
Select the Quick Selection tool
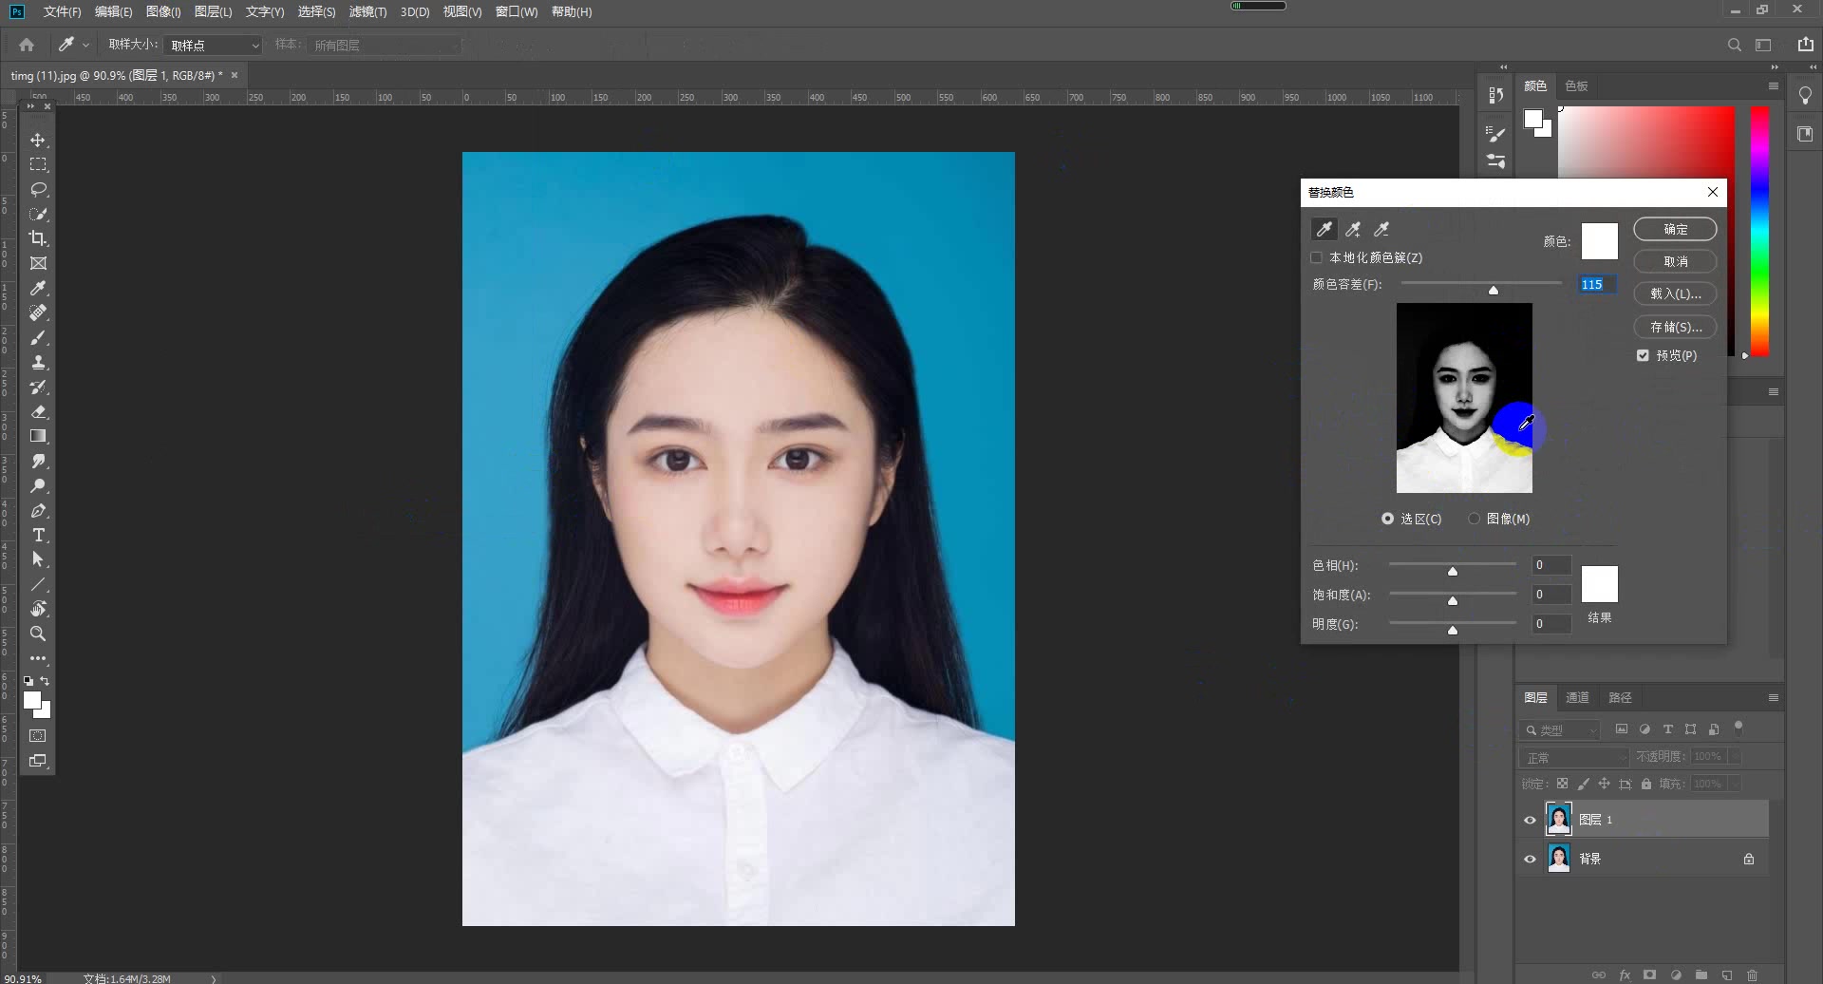point(38,214)
